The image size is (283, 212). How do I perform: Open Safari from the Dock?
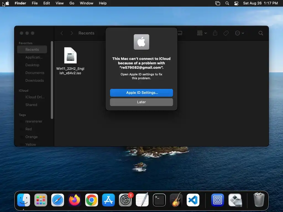pos(57,200)
